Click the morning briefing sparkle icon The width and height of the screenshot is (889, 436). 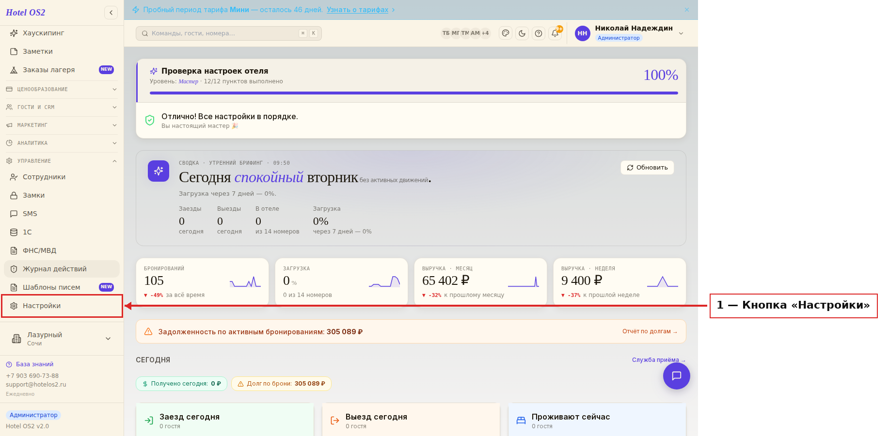(x=159, y=171)
